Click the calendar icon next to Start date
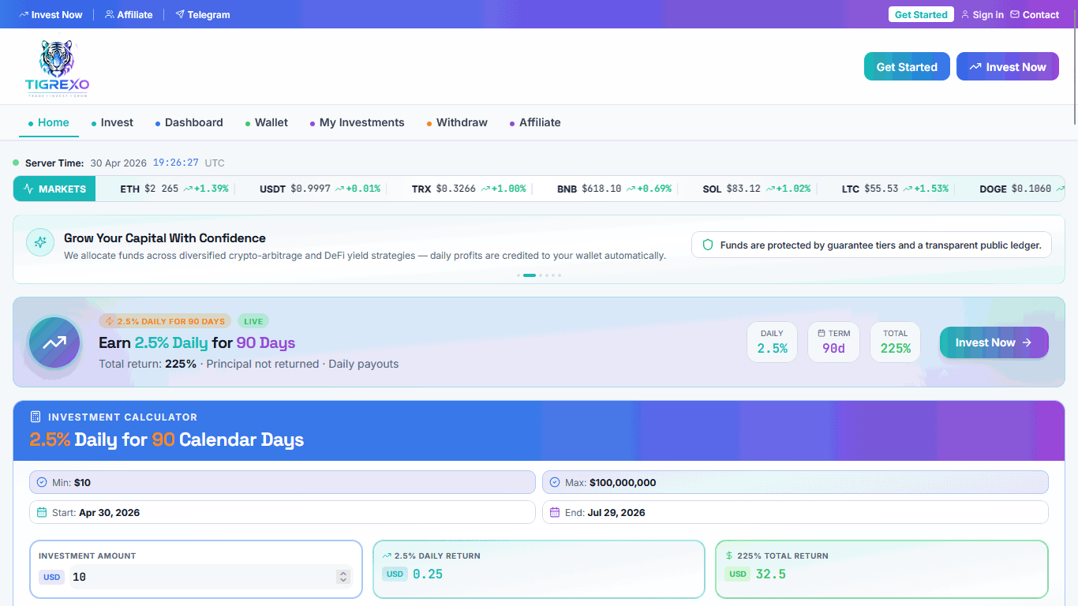 [x=42, y=513]
